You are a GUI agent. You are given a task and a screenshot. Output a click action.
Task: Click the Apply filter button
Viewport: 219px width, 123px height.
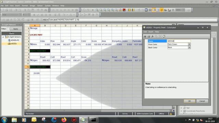[15, 29]
